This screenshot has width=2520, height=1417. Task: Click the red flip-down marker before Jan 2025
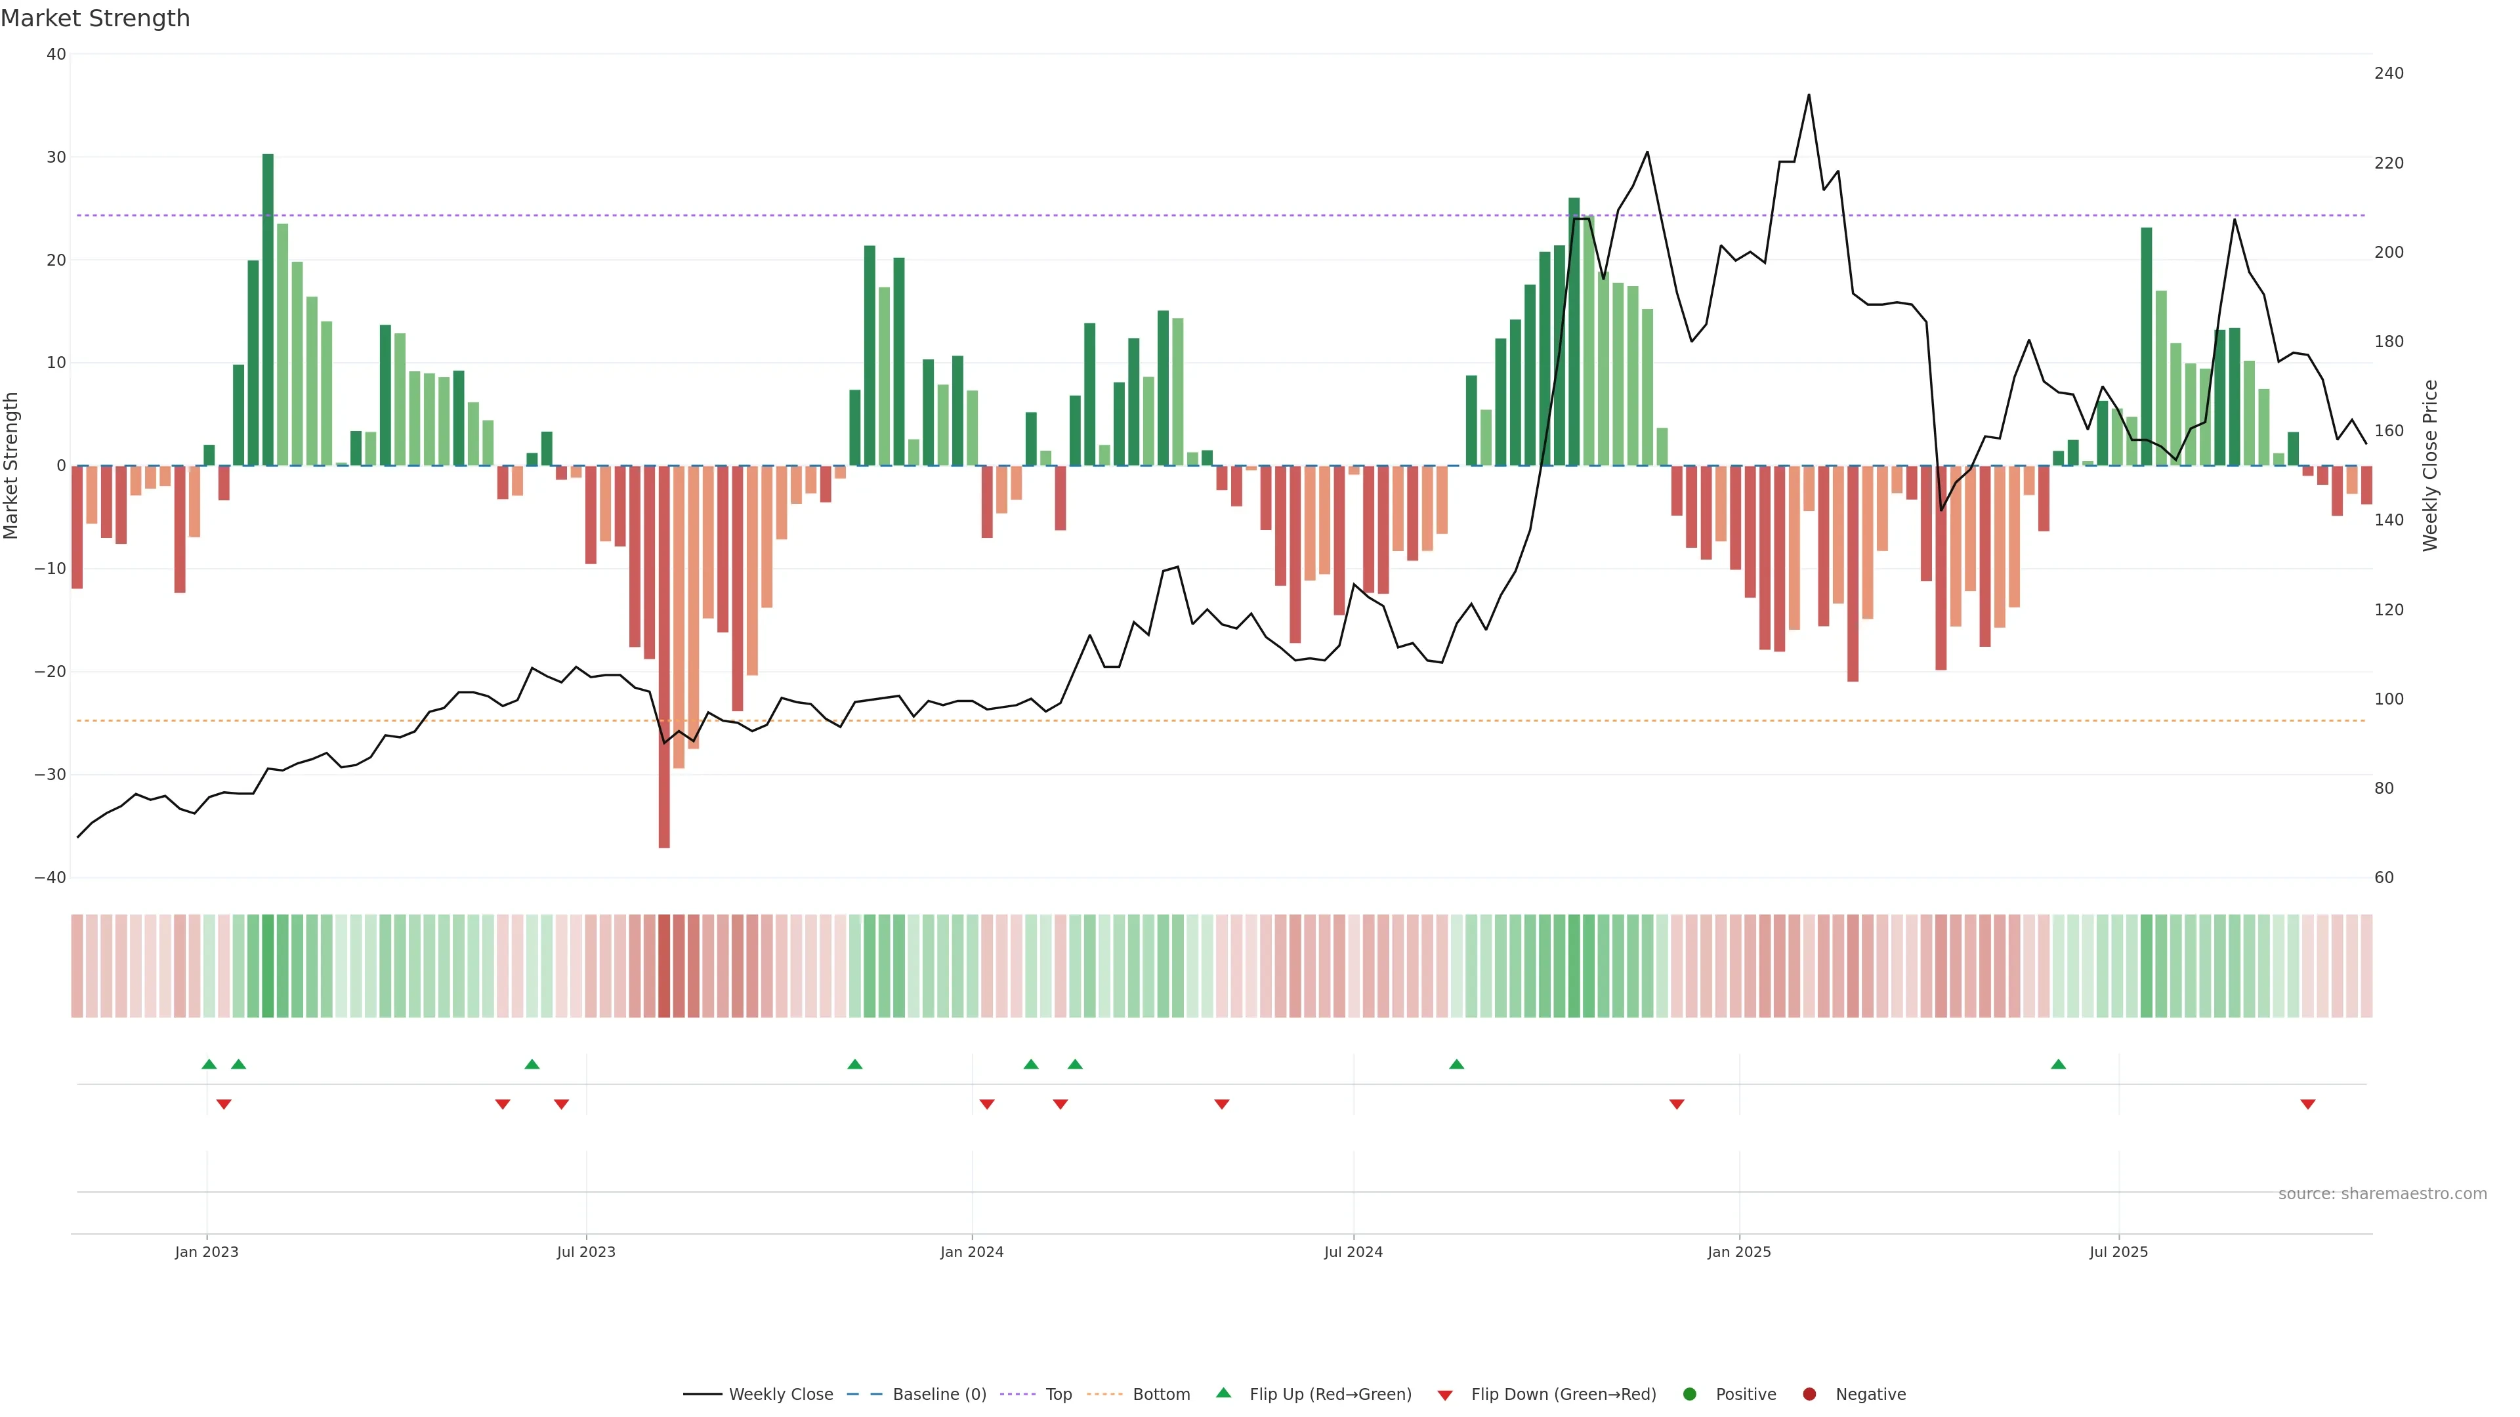pos(1677,1104)
